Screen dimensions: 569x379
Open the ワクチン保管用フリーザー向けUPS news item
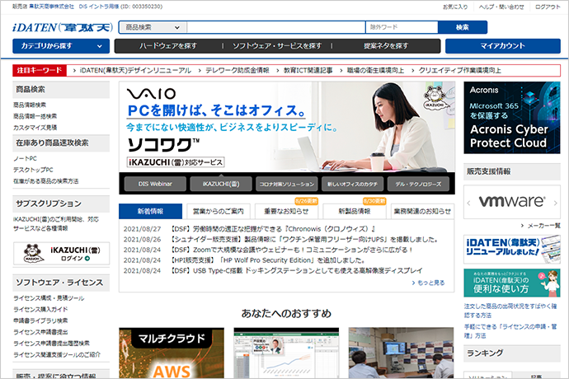tap(305, 240)
